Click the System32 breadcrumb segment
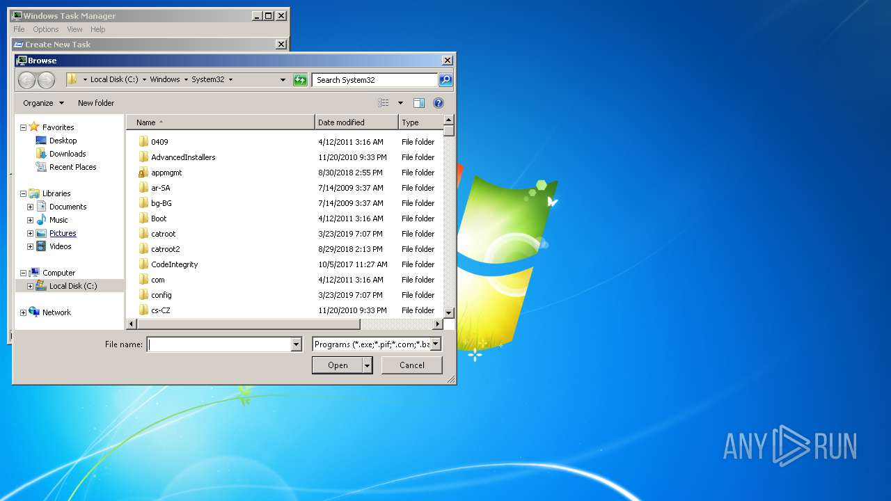891x501 pixels. coord(208,79)
